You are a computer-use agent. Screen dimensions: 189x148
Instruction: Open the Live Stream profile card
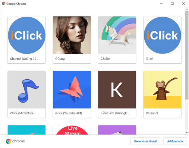[72, 130]
